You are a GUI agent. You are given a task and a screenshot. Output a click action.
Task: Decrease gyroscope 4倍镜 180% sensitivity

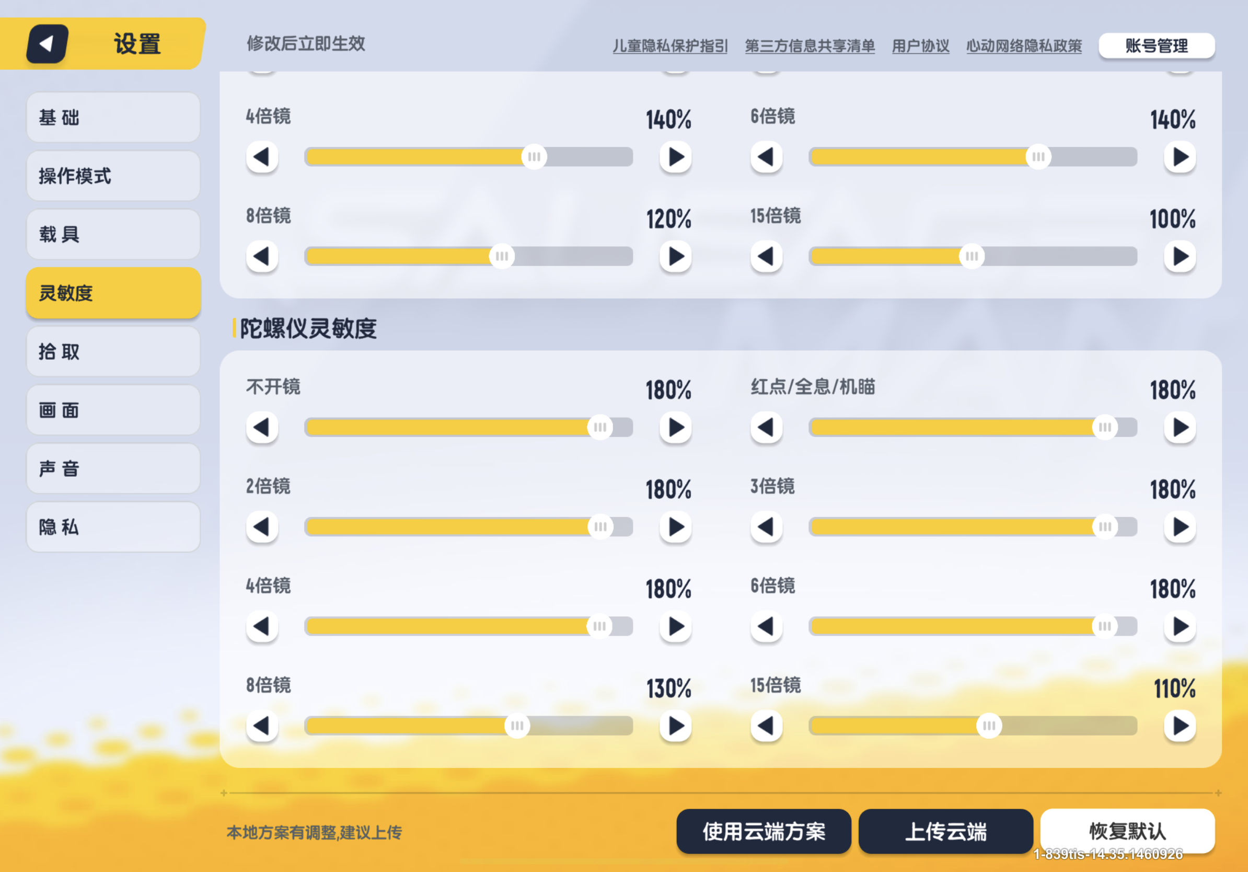262,626
